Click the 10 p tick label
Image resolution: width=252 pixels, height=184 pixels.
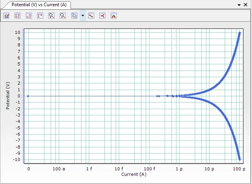click(209, 169)
